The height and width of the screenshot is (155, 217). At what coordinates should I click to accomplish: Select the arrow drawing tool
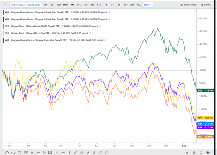(38, 153)
